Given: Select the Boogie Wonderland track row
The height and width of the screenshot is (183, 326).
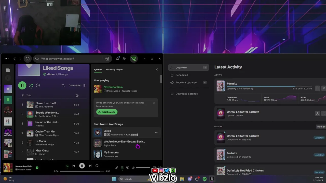Looking at the screenshot, I should click(52, 114).
